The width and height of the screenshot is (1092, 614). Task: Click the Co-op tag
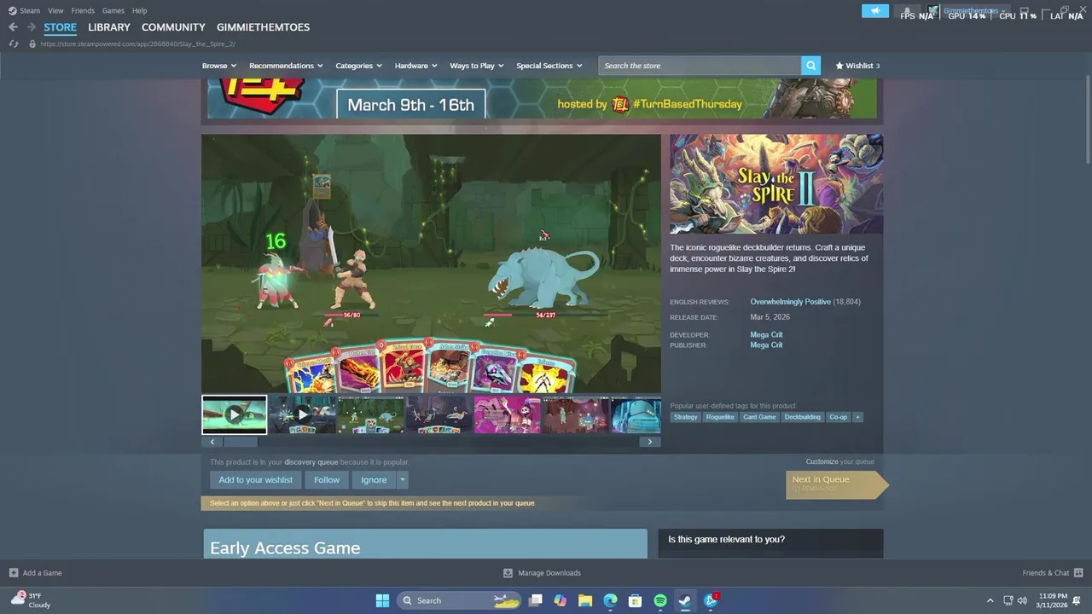pos(838,417)
